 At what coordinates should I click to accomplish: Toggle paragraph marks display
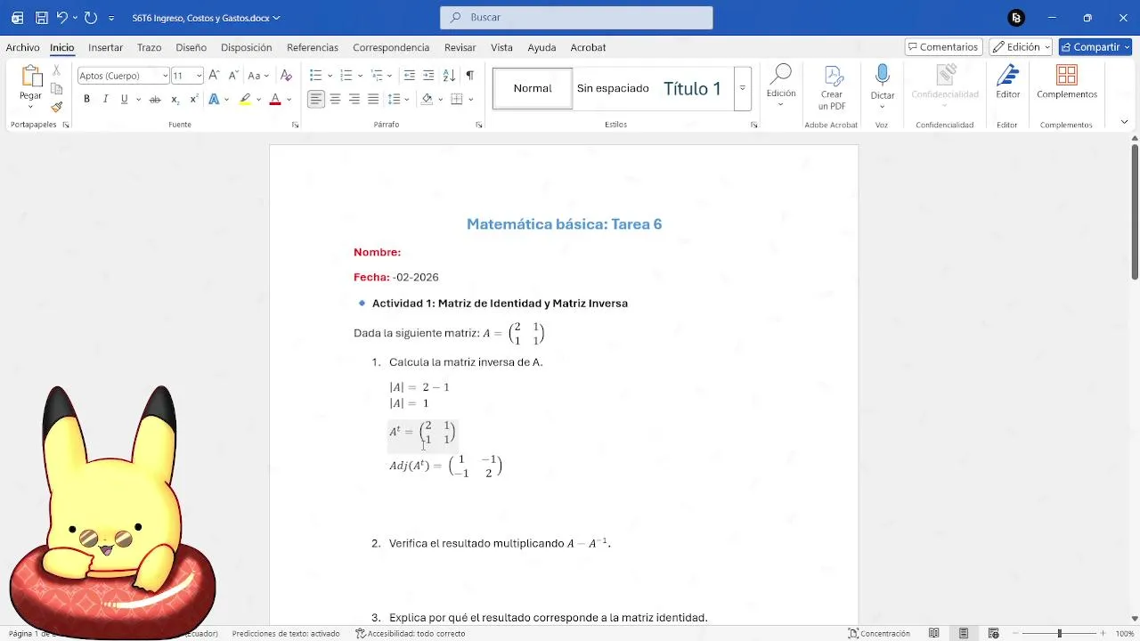tap(469, 76)
